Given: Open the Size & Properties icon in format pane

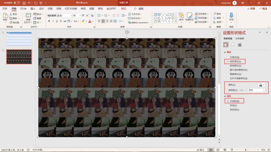Looking at the screenshot, I should (x=239, y=44).
